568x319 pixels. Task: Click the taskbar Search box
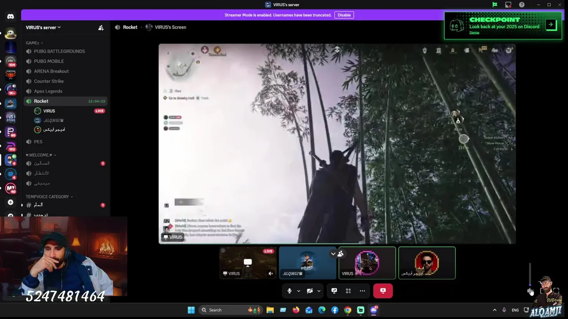click(230, 310)
